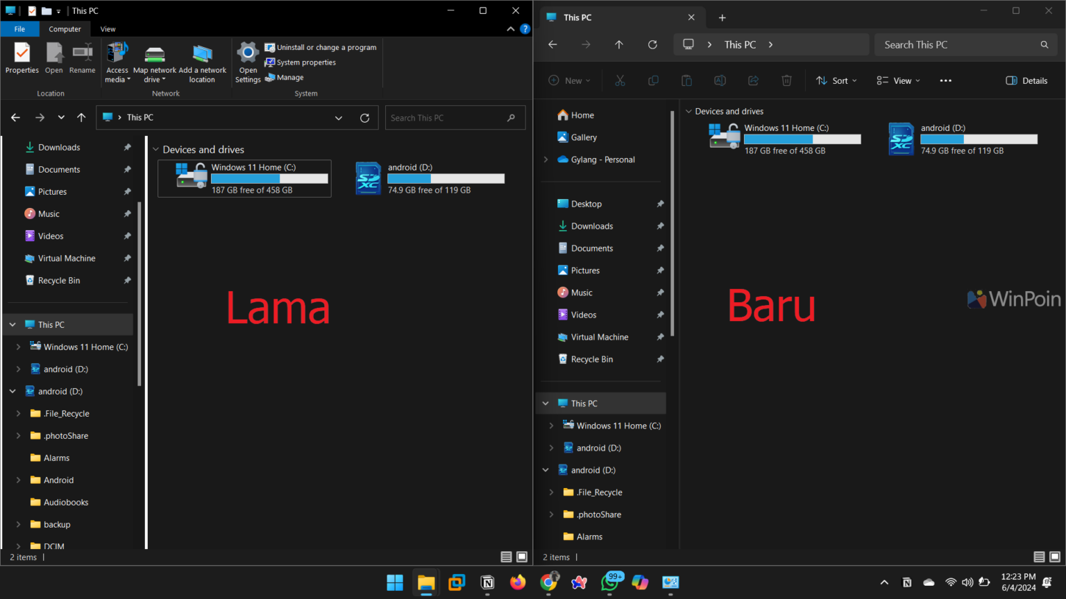Screen dimensions: 1066x599
Task: Open the New dropdown menu
Action: click(569, 80)
